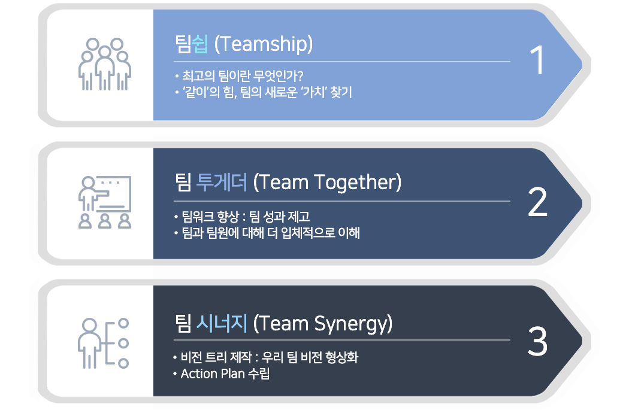Click the bullet 팀워크 향상 : 팀 성과 제고
Viewport: 629px width, 419px height.
[x=242, y=217]
